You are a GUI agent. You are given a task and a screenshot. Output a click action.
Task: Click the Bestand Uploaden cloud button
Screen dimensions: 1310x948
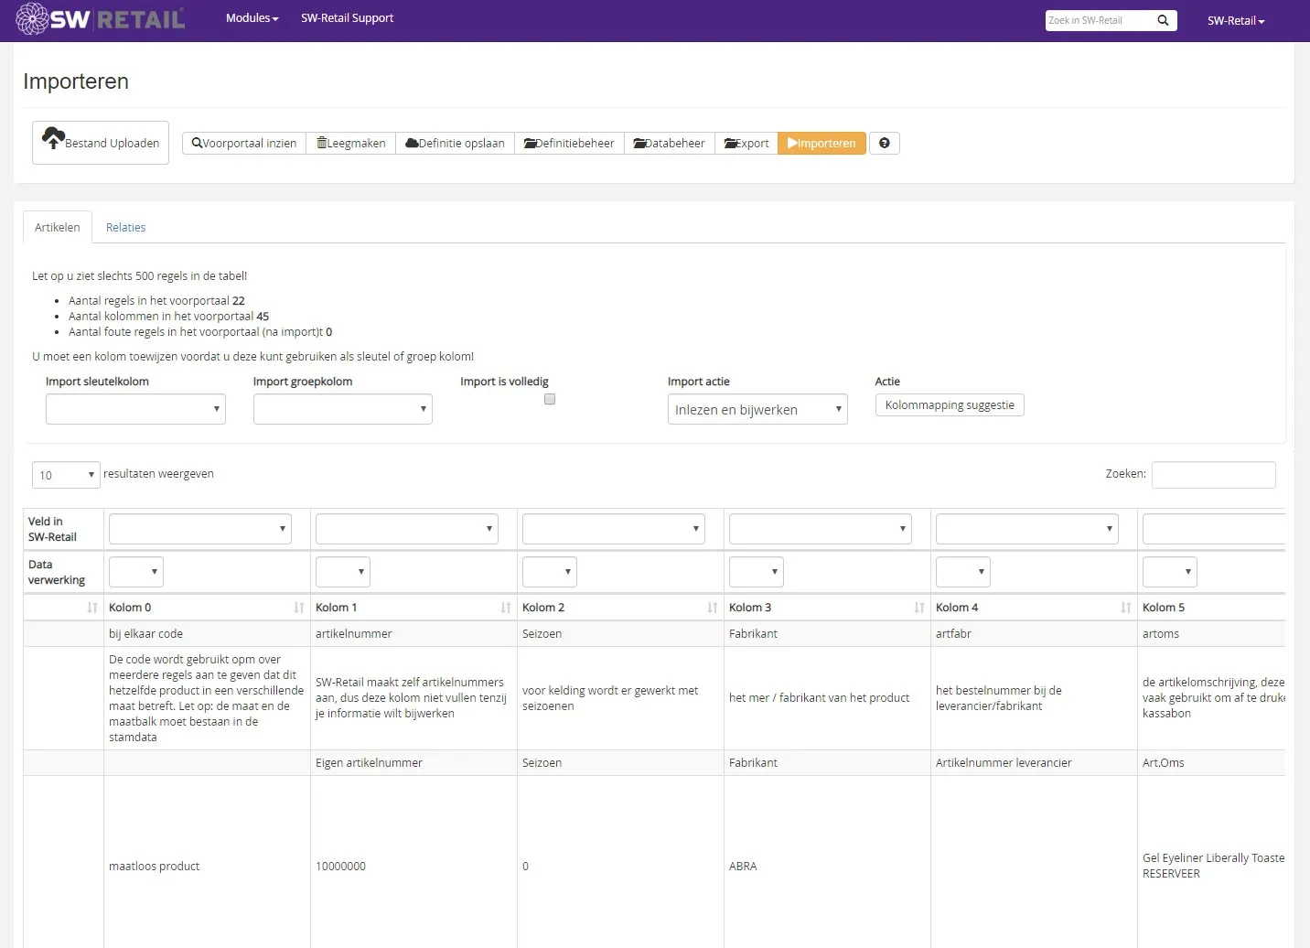[101, 143]
